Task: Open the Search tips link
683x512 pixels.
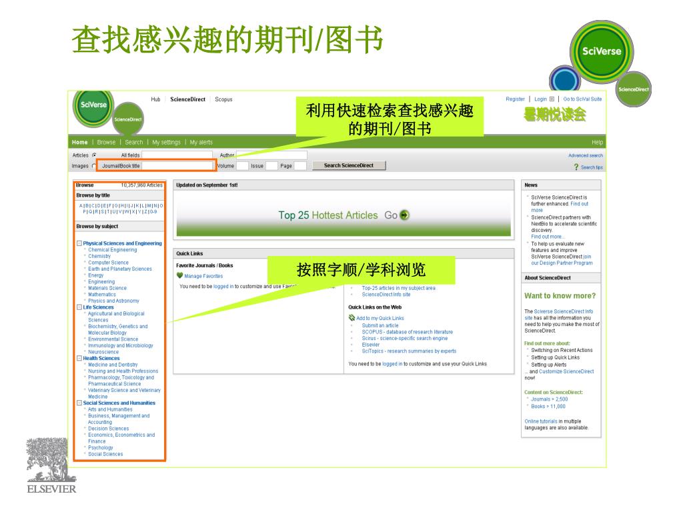Action: pos(592,167)
